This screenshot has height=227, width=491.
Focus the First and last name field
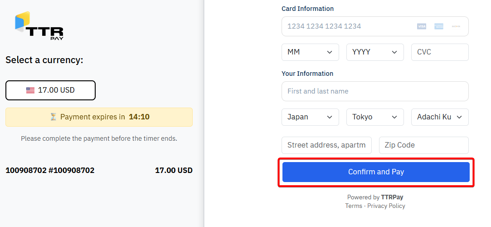coord(375,91)
